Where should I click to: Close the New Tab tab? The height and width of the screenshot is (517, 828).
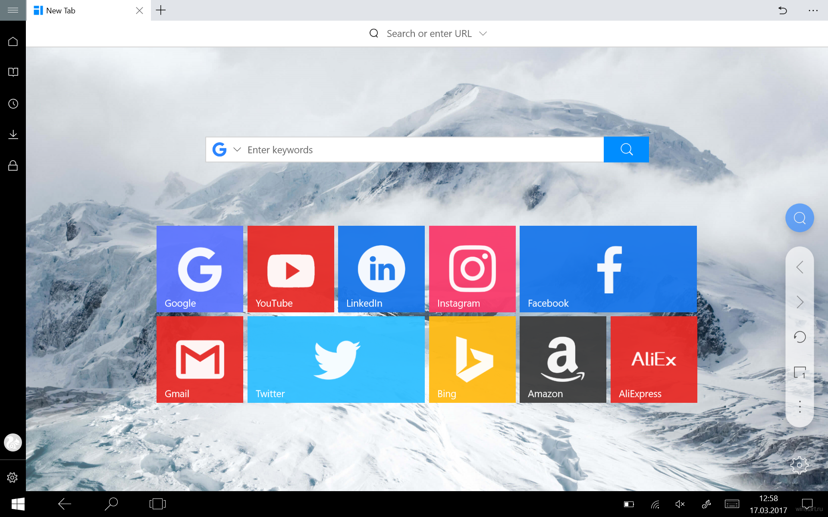pyautogui.click(x=139, y=10)
